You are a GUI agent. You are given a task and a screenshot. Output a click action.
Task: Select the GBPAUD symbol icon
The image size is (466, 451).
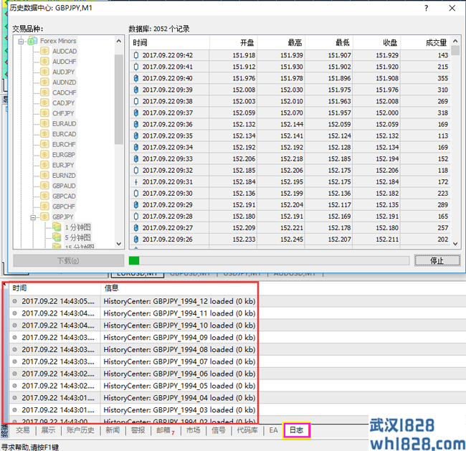pos(44,186)
